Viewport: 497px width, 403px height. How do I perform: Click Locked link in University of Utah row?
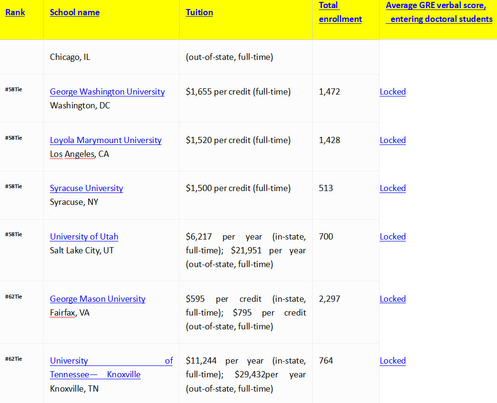(x=392, y=237)
